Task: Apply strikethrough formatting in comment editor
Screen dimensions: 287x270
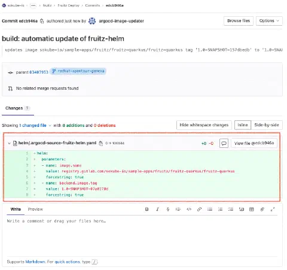Action: click(x=168, y=209)
